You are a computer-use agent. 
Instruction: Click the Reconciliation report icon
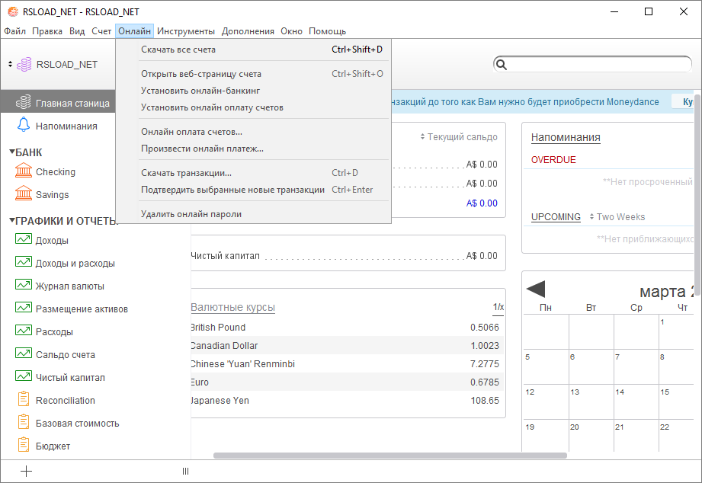(x=24, y=400)
